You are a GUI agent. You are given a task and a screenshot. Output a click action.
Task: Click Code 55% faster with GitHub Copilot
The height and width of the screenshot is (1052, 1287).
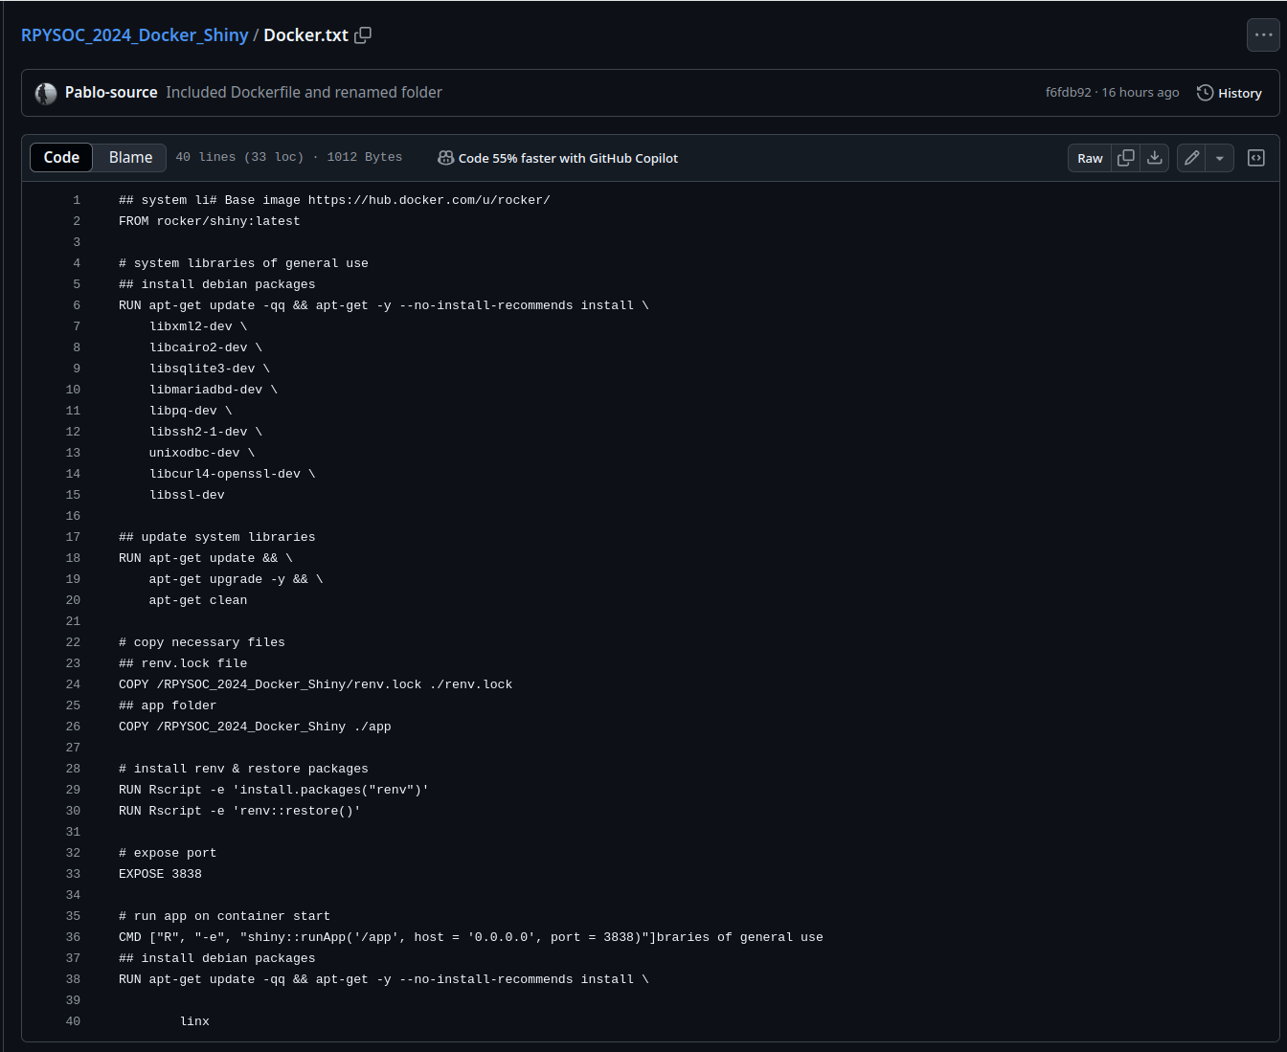click(x=568, y=158)
